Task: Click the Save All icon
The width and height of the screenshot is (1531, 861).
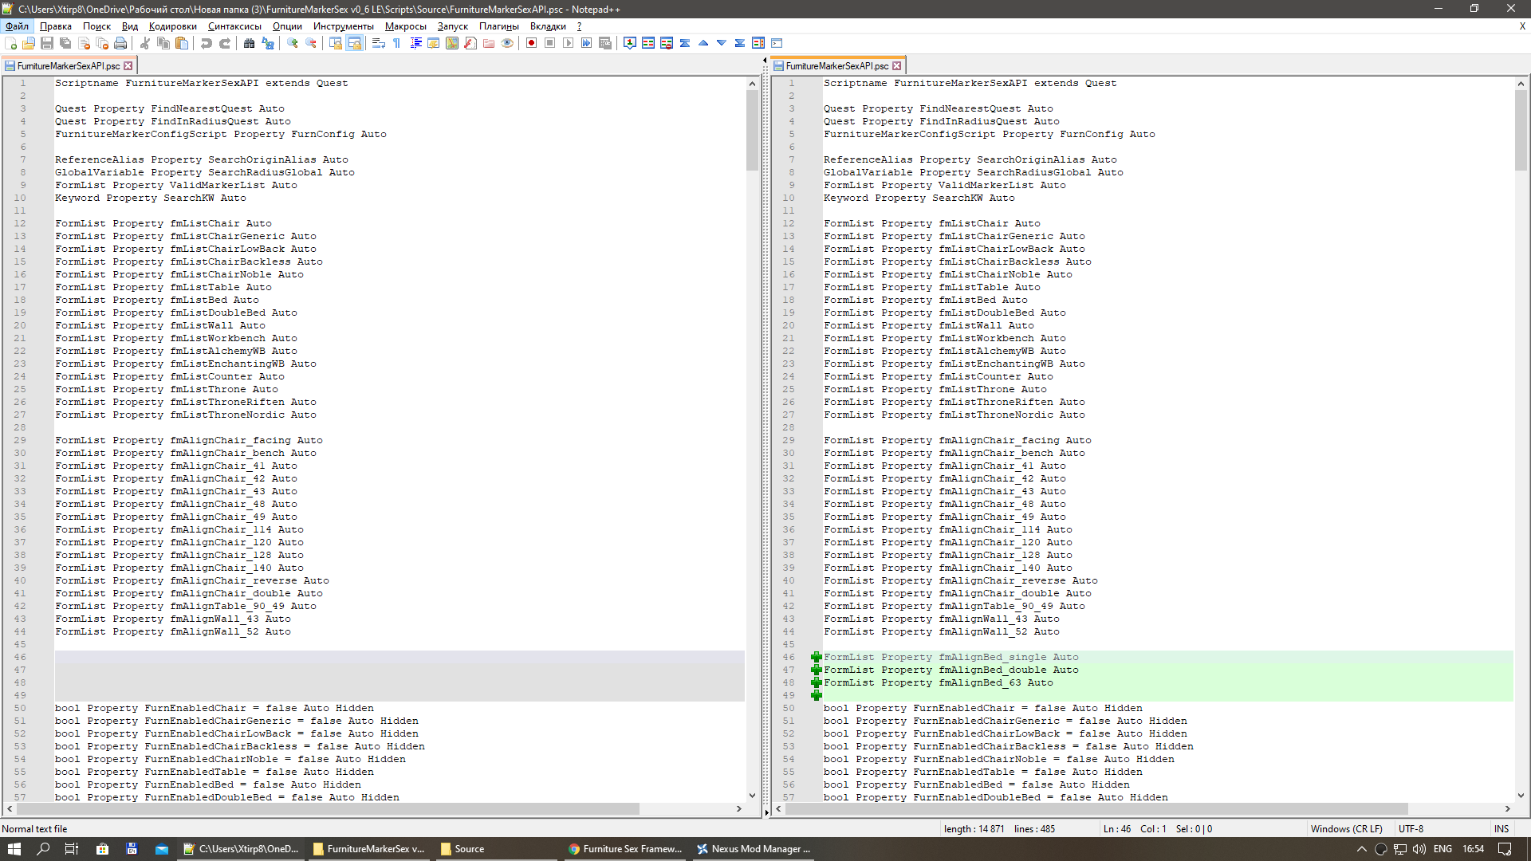Action: tap(65, 43)
